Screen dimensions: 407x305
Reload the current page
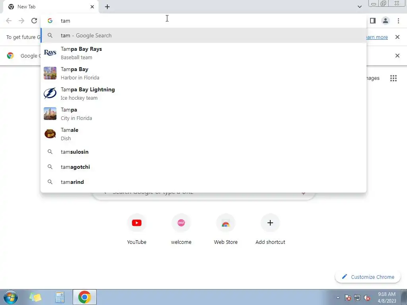[34, 21]
